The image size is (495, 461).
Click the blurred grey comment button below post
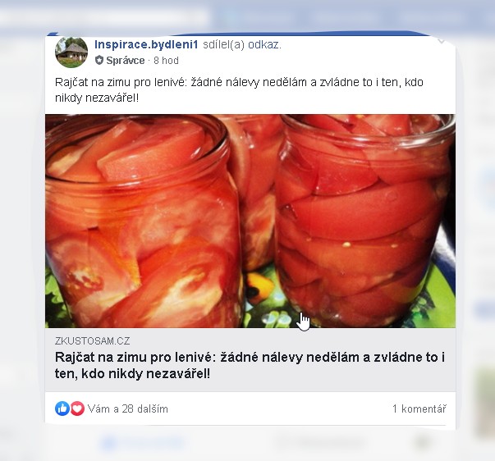click(x=319, y=443)
